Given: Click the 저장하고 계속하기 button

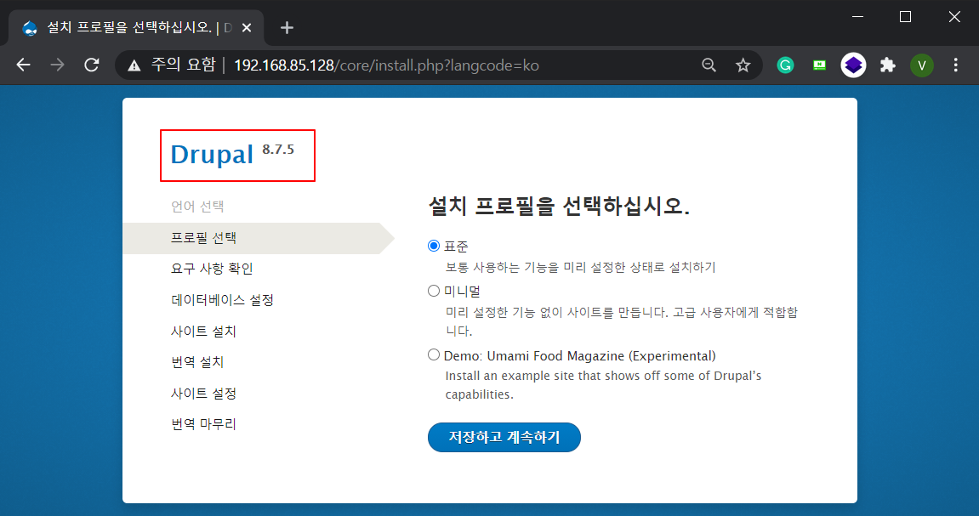Looking at the screenshot, I should click(x=504, y=438).
